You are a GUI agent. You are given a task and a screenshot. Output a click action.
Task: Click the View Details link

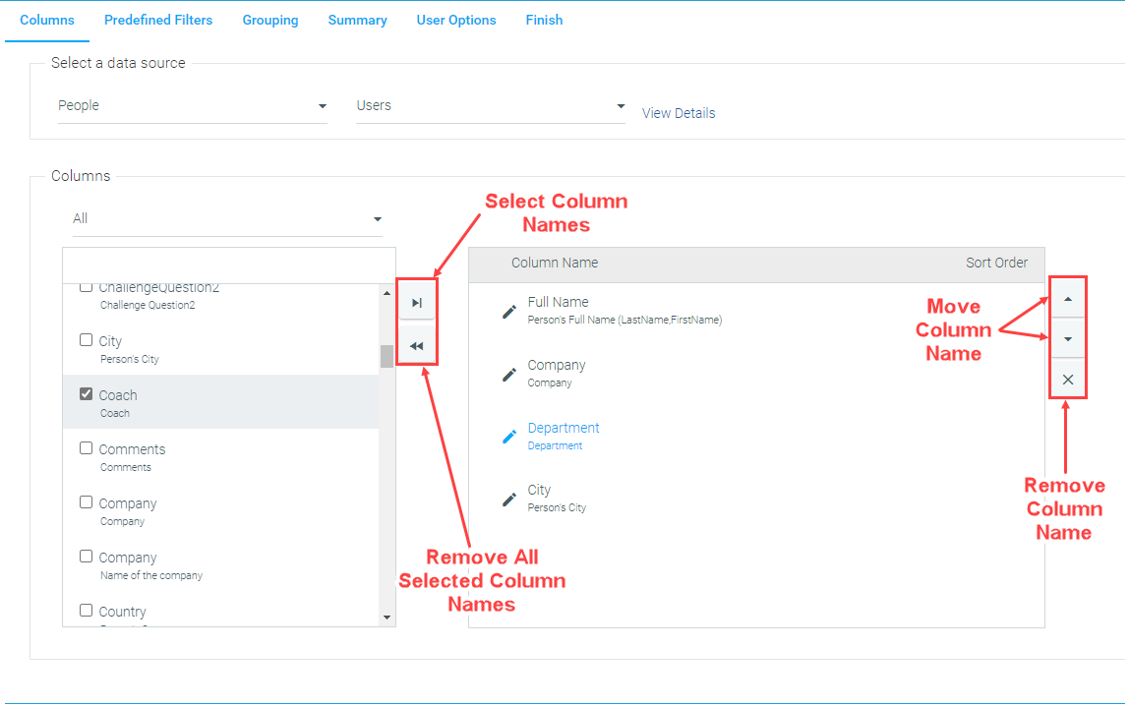click(x=679, y=113)
